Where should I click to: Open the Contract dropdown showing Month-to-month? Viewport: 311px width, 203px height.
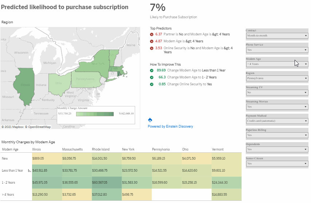point(277,35)
